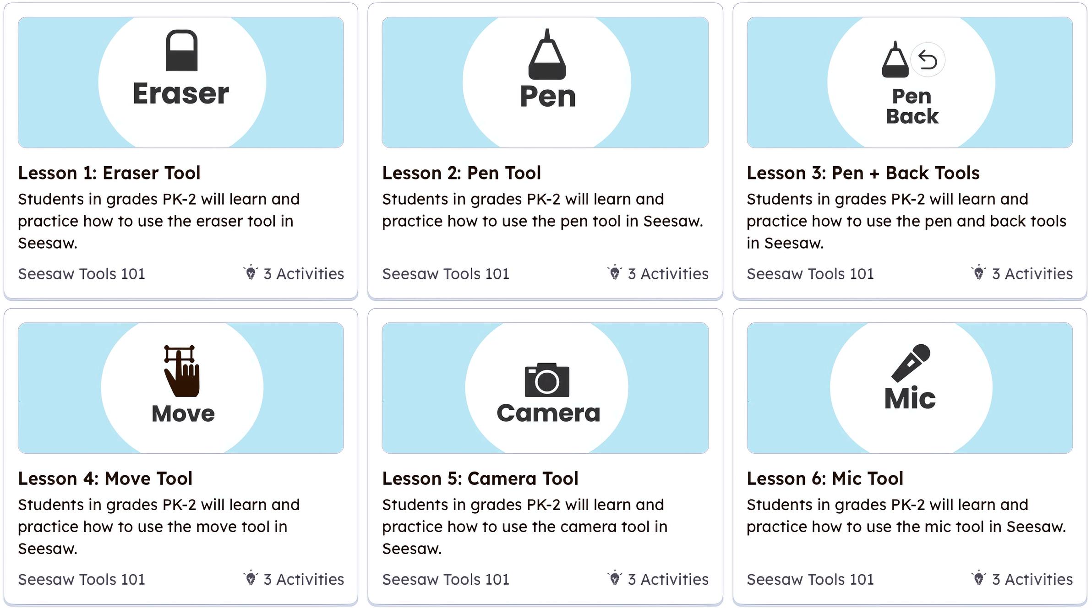Click the lightbulb icon on the Eraser Tool card

[251, 273]
